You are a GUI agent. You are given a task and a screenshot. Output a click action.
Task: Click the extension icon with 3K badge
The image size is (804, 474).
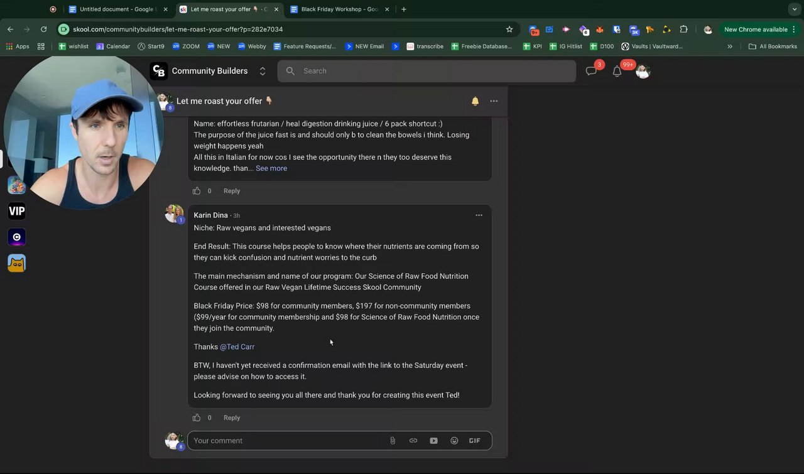634,30
